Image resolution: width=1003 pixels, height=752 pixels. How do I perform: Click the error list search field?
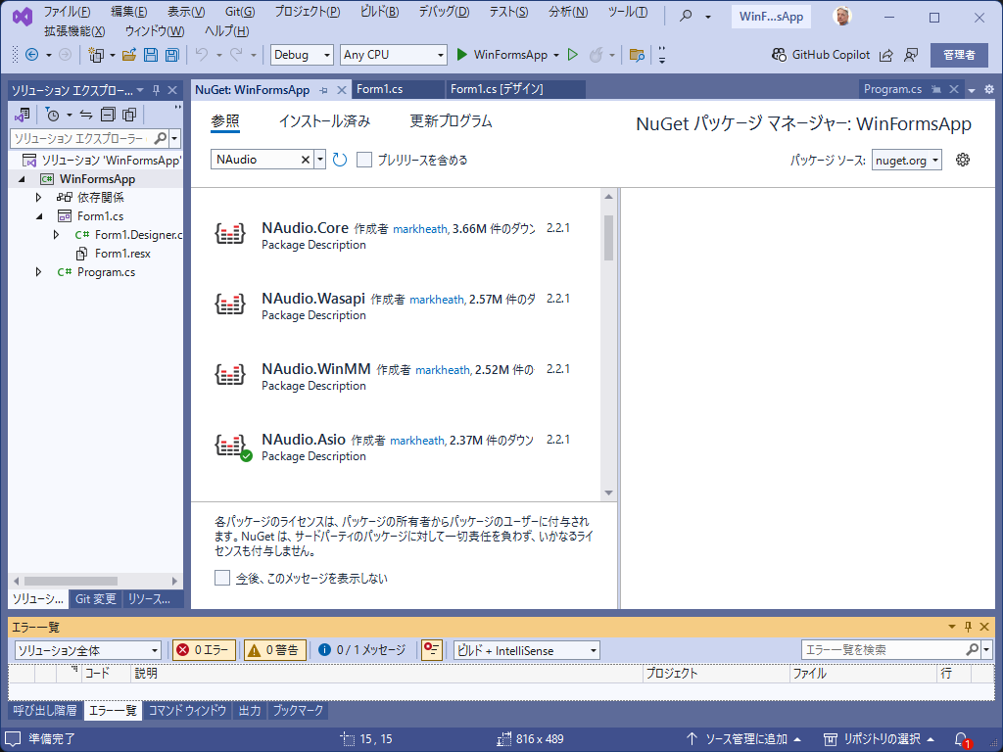click(x=884, y=650)
